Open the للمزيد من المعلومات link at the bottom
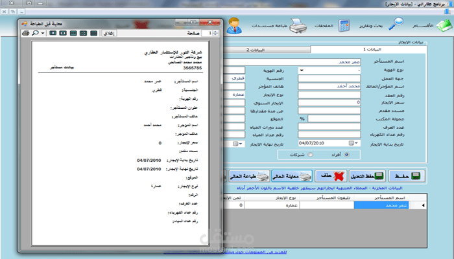The width and height of the screenshot is (454, 259). (x=225, y=253)
